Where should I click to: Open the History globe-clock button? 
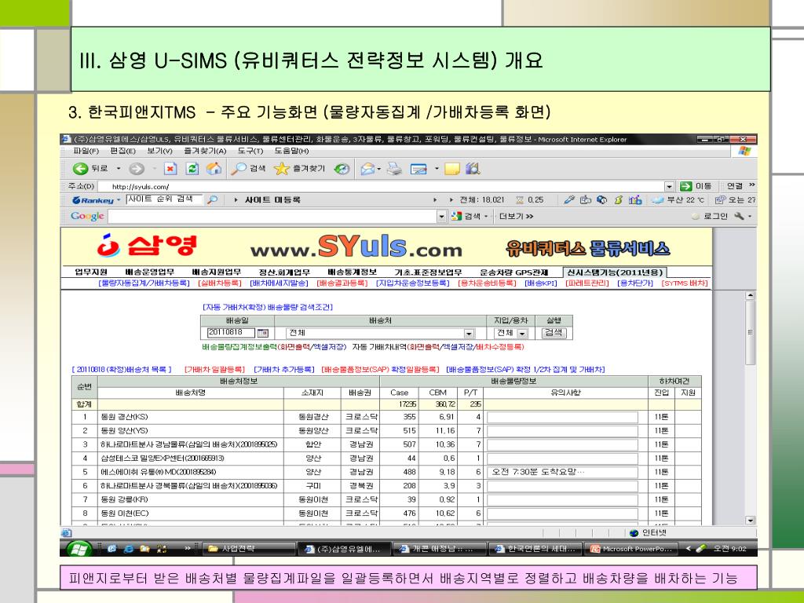tap(342, 169)
